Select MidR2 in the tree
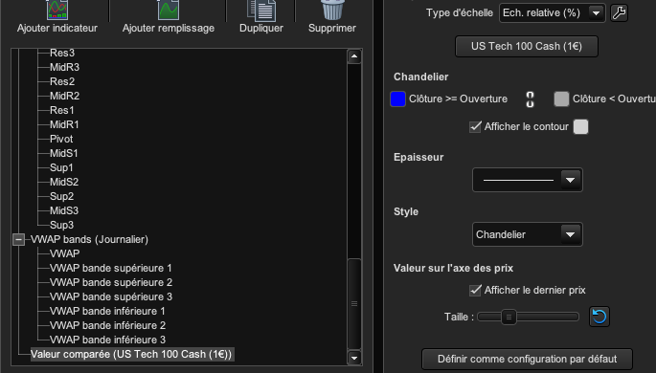 tap(64, 96)
